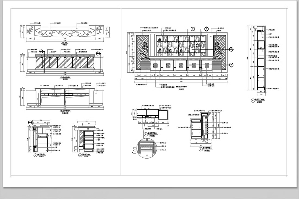
Task: Click the circled A marker on the left sheet's section
Action: coord(35,155)
